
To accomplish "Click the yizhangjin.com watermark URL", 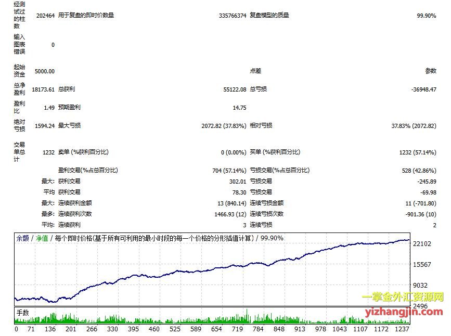I will [x=404, y=312].
